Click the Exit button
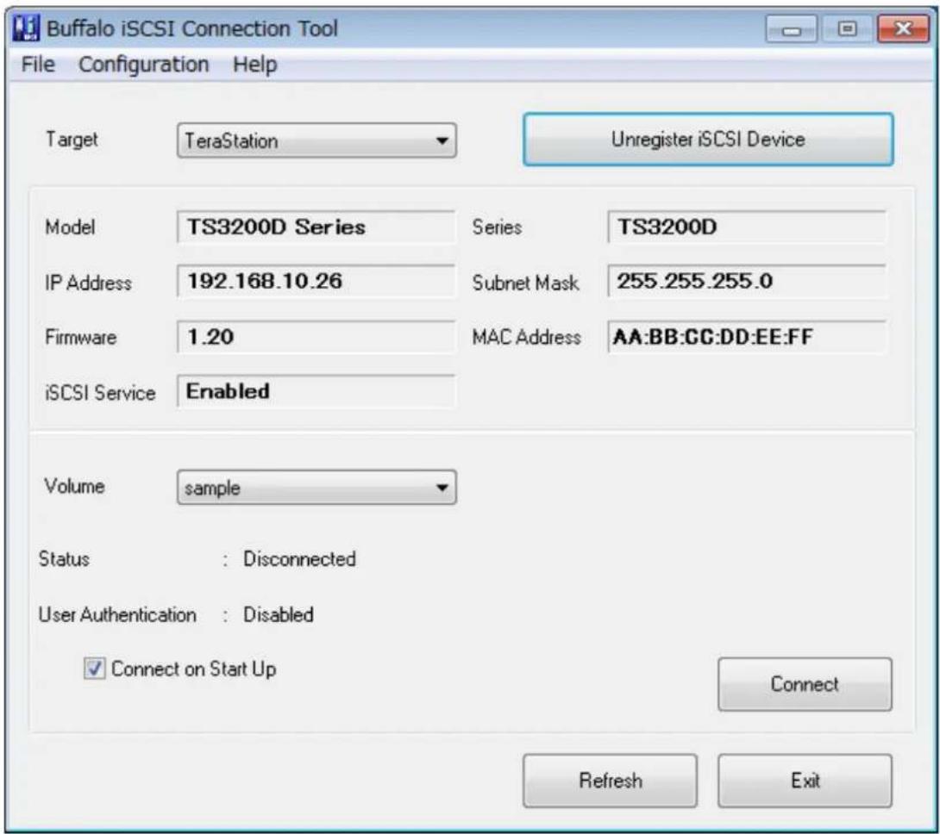This screenshot has width=940, height=834. 805,781
